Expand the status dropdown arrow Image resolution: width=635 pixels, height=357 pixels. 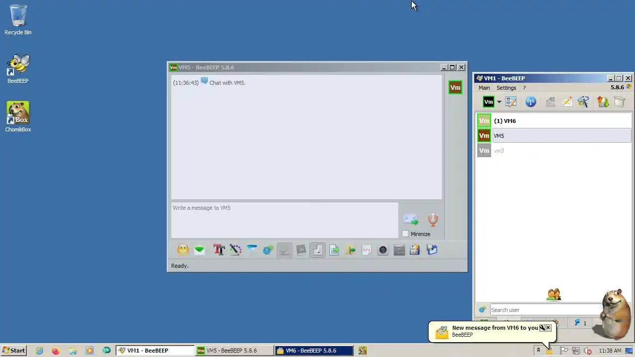pyautogui.click(x=499, y=102)
